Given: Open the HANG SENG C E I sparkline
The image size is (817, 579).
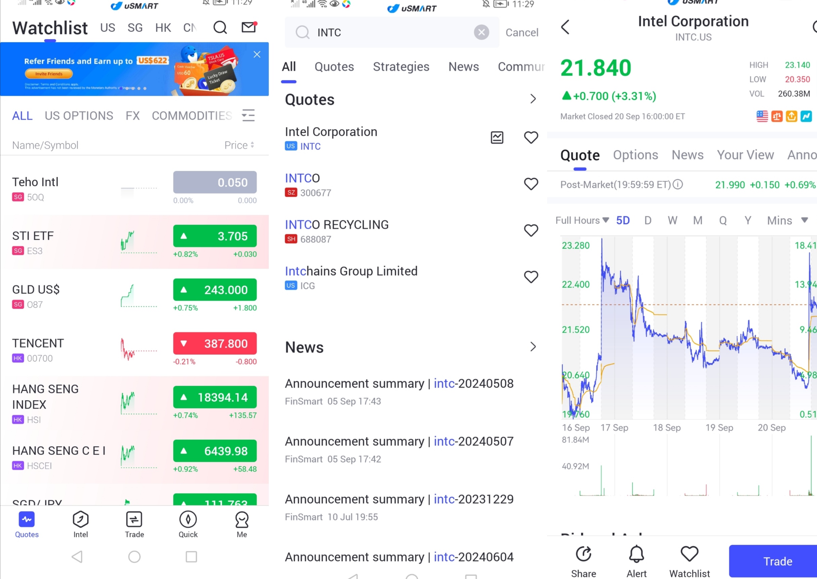Looking at the screenshot, I should point(139,456).
